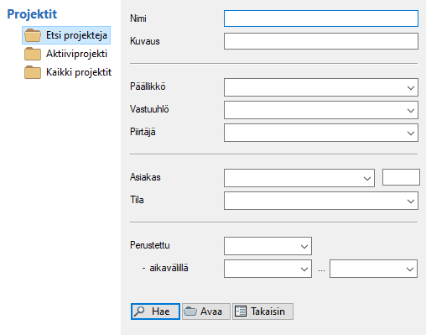
Task: Click the Piirtäjä label
Action: 143,132
